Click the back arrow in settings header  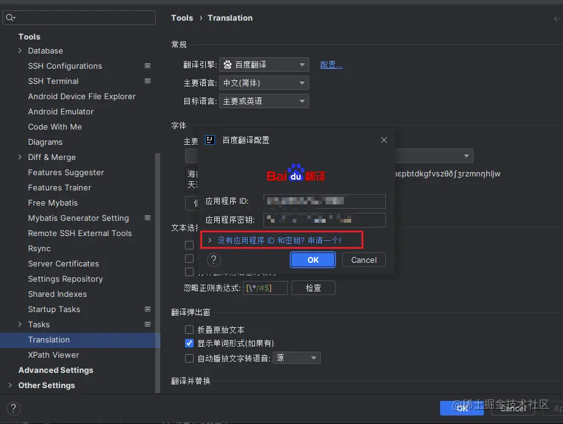(x=558, y=19)
